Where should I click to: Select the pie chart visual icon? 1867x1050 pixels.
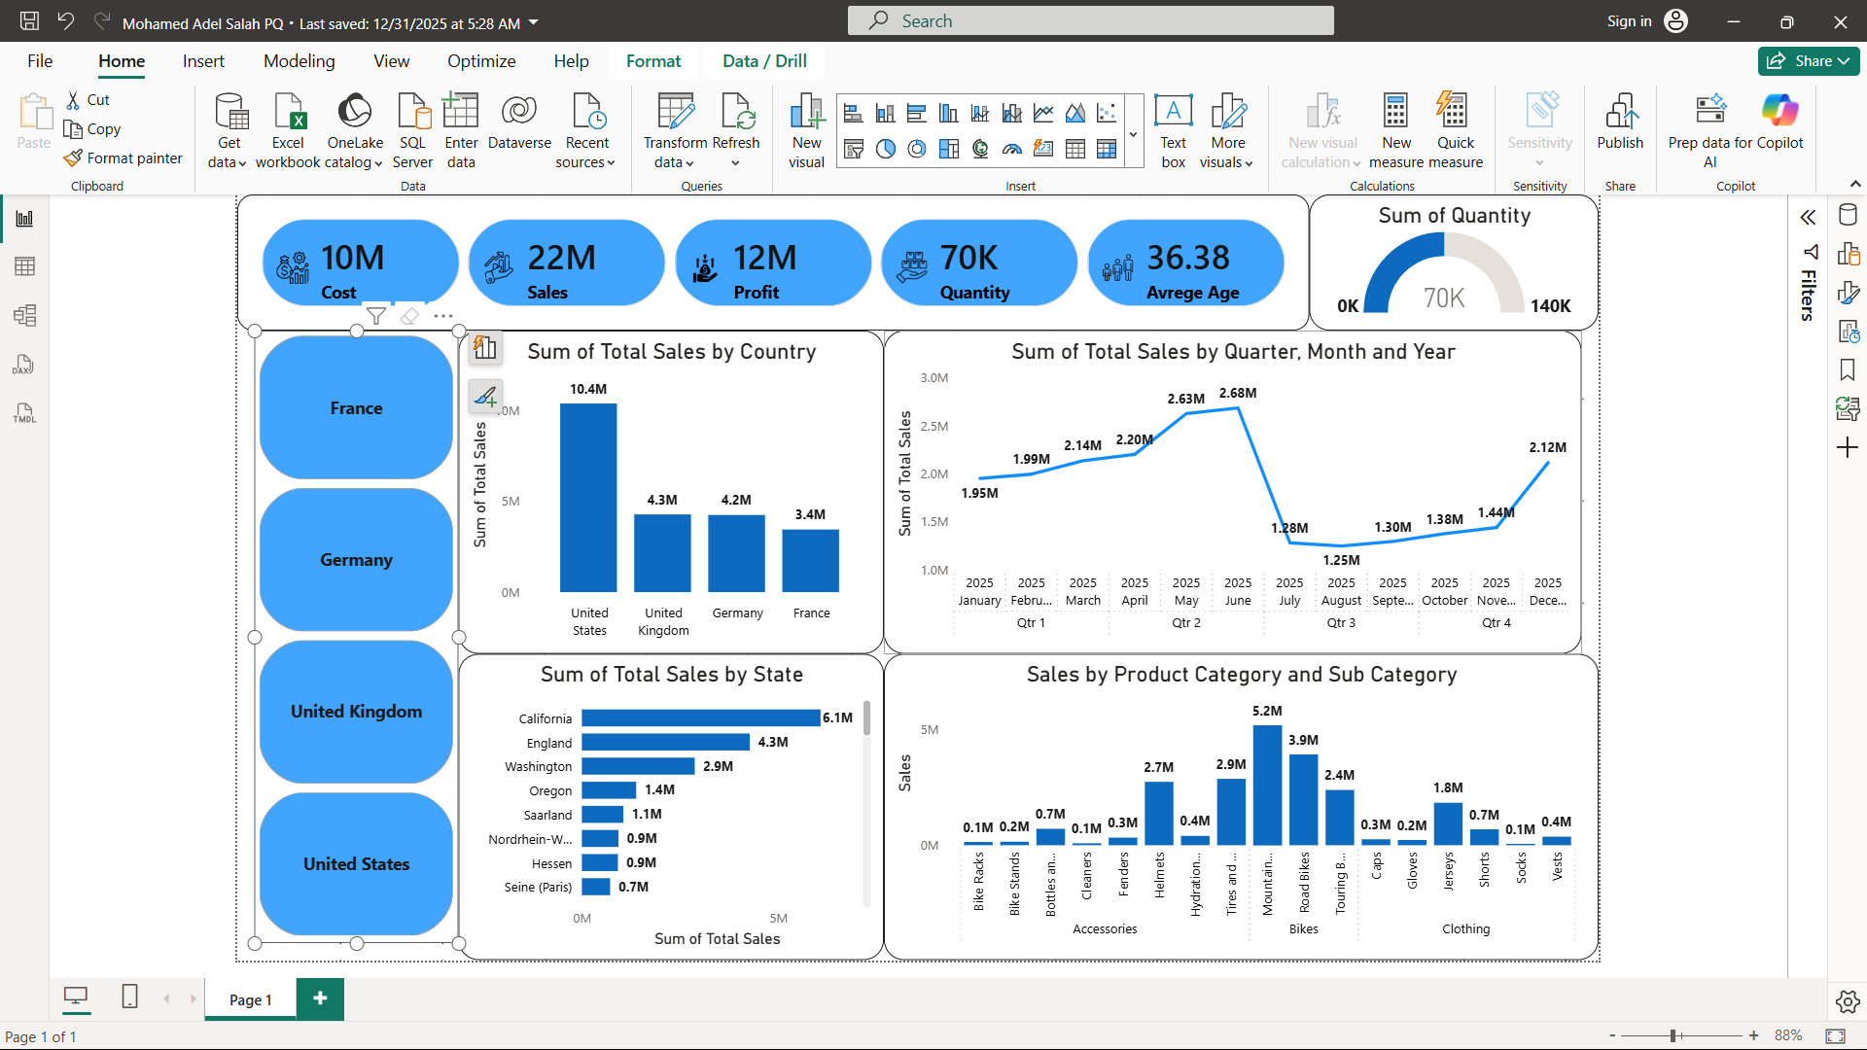[886, 149]
